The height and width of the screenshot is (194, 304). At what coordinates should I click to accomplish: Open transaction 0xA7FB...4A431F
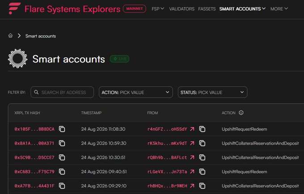click(x=34, y=186)
